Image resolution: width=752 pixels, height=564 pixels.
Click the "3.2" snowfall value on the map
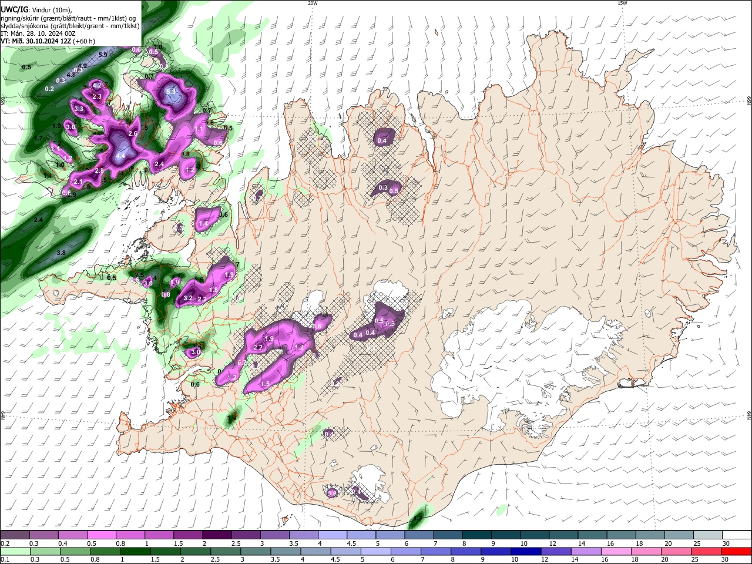(188, 298)
